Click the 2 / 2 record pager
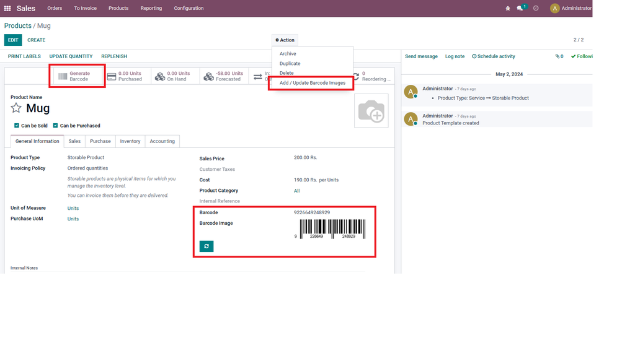 pos(579,40)
